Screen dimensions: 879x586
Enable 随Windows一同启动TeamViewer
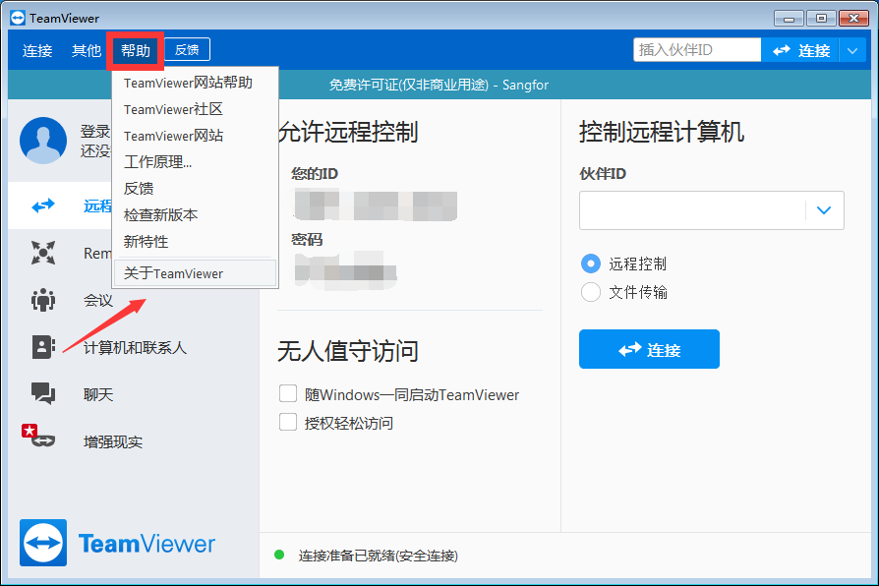(x=290, y=393)
